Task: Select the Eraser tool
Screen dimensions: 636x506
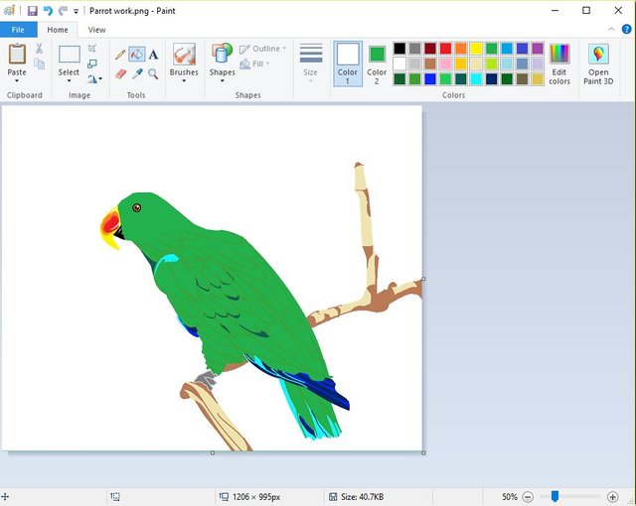Action: point(120,73)
